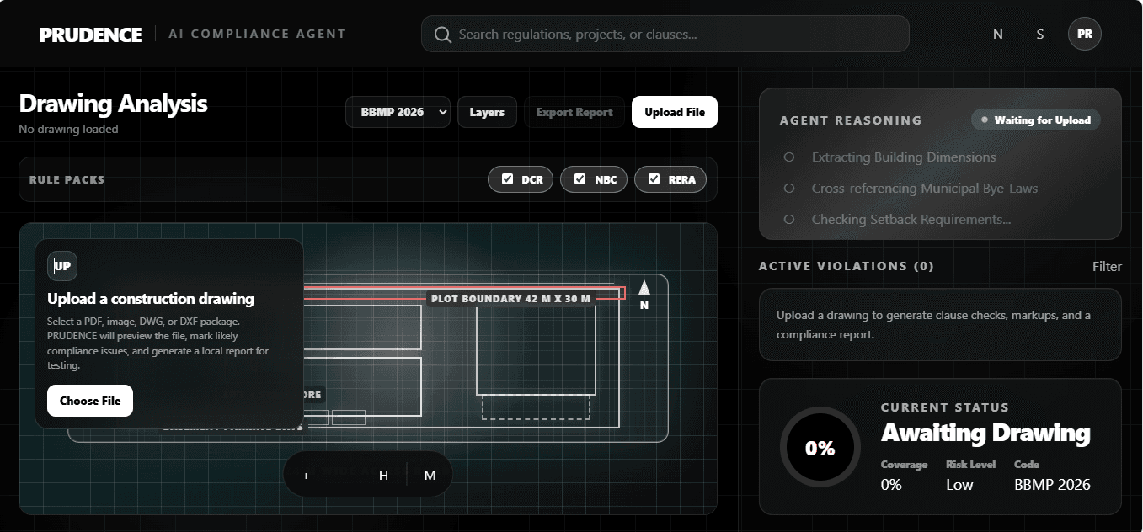Click the Export Report button
Image resolution: width=1143 pixels, height=532 pixels.
point(574,112)
